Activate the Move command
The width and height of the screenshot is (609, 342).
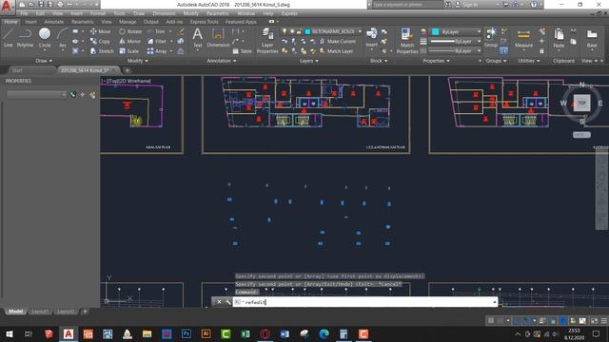(101, 31)
